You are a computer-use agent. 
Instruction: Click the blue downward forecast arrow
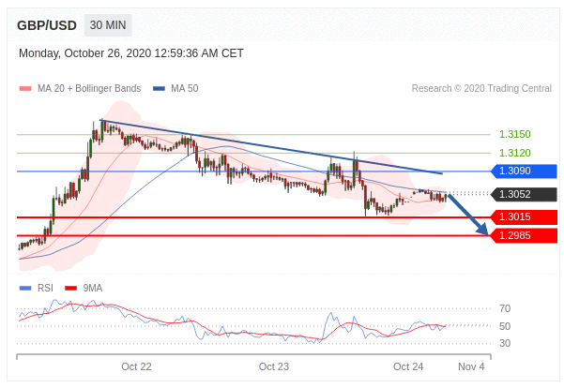point(468,214)
